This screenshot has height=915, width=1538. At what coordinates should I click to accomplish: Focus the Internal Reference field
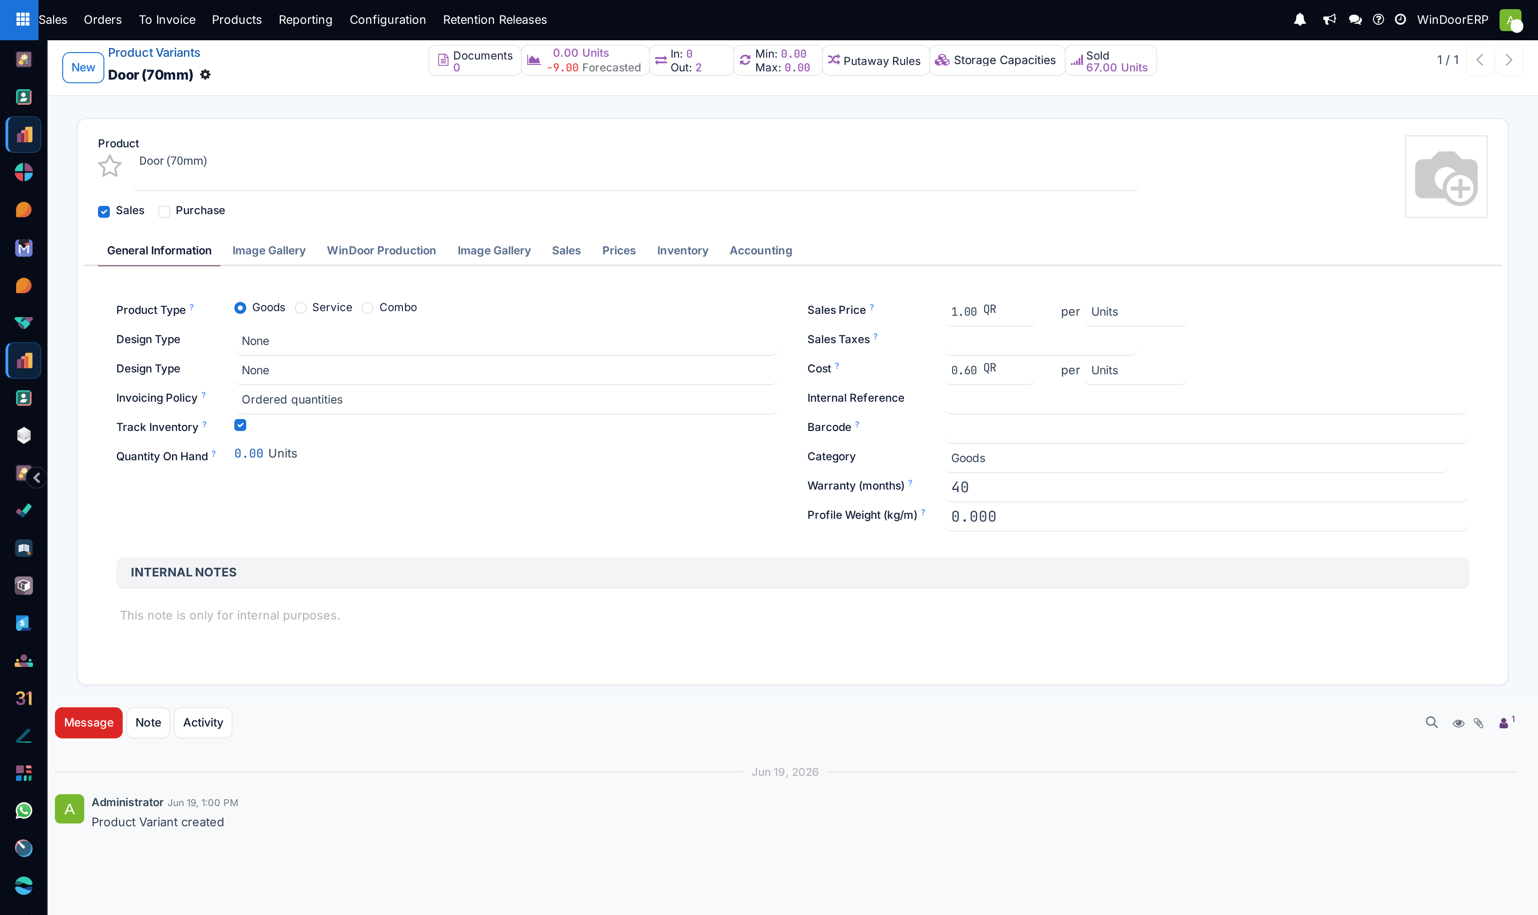pyautogui.click(x=1206, y=399)
